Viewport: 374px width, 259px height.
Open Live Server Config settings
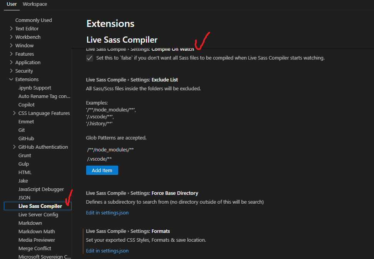(38, 215)
